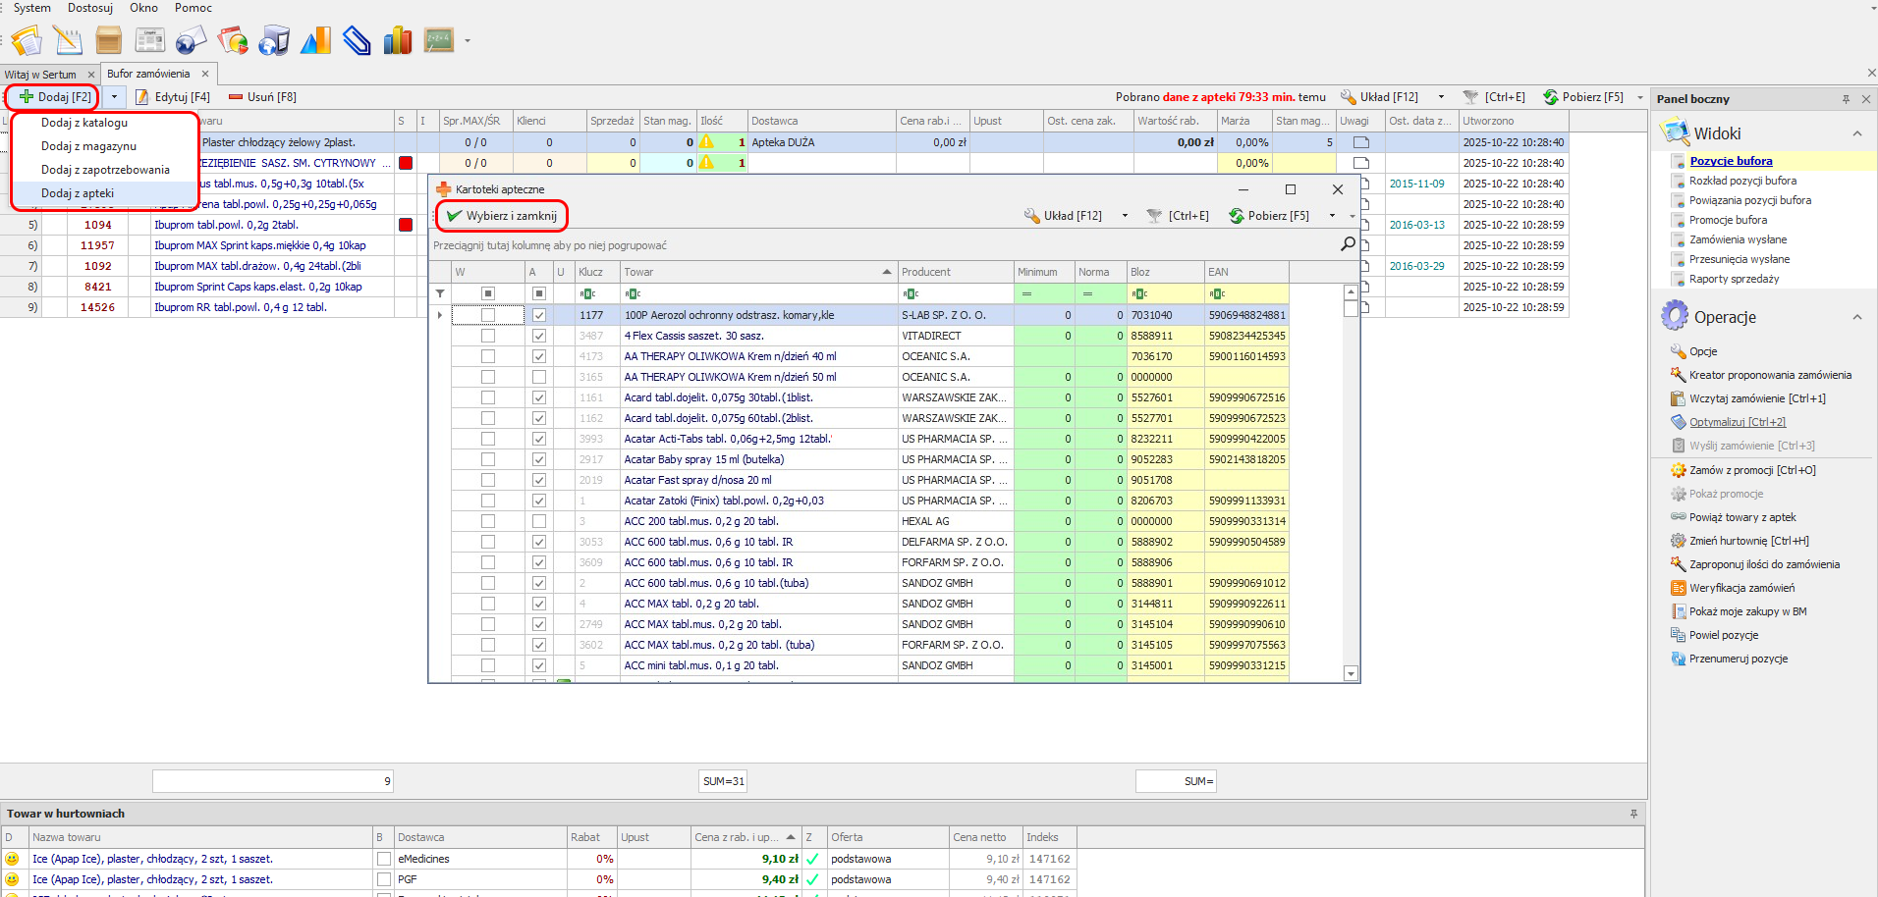Pin the Panel boczny side panel
Image resolution: width=1878 pixels, height=897 pixels.
pos(1846,99)
